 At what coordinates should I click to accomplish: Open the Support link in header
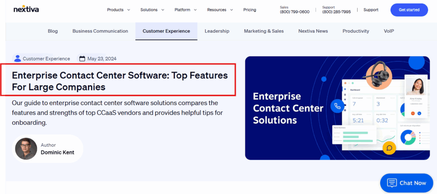coord(371,10)
